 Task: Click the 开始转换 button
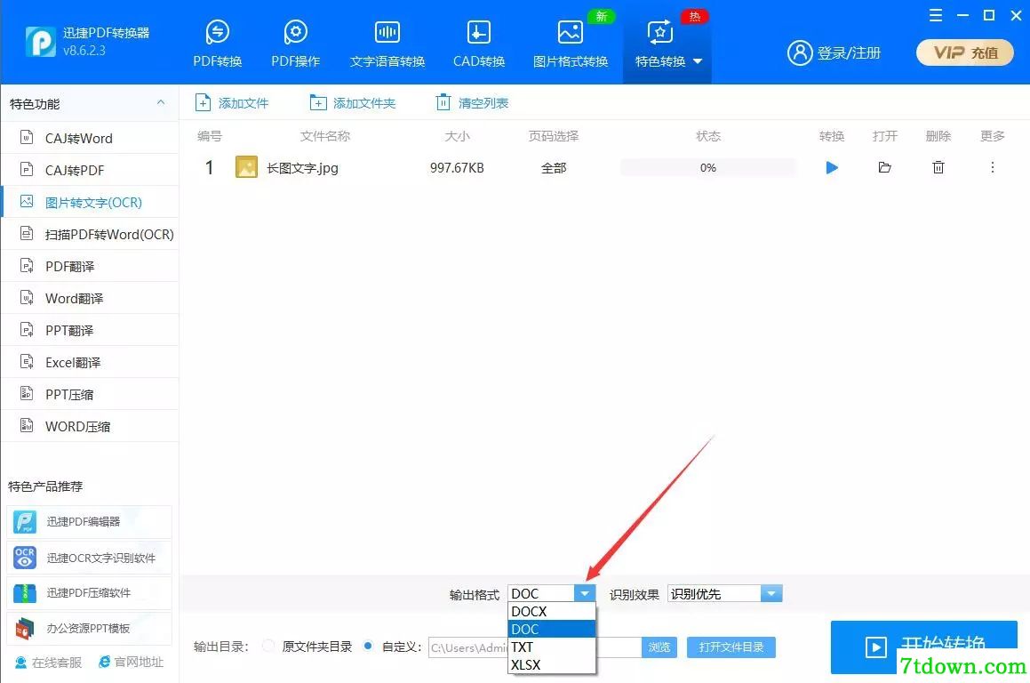923,647
